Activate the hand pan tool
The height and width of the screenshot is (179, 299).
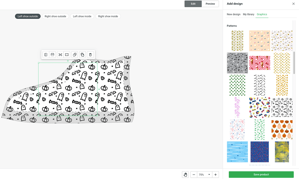[x=185, y=174]
